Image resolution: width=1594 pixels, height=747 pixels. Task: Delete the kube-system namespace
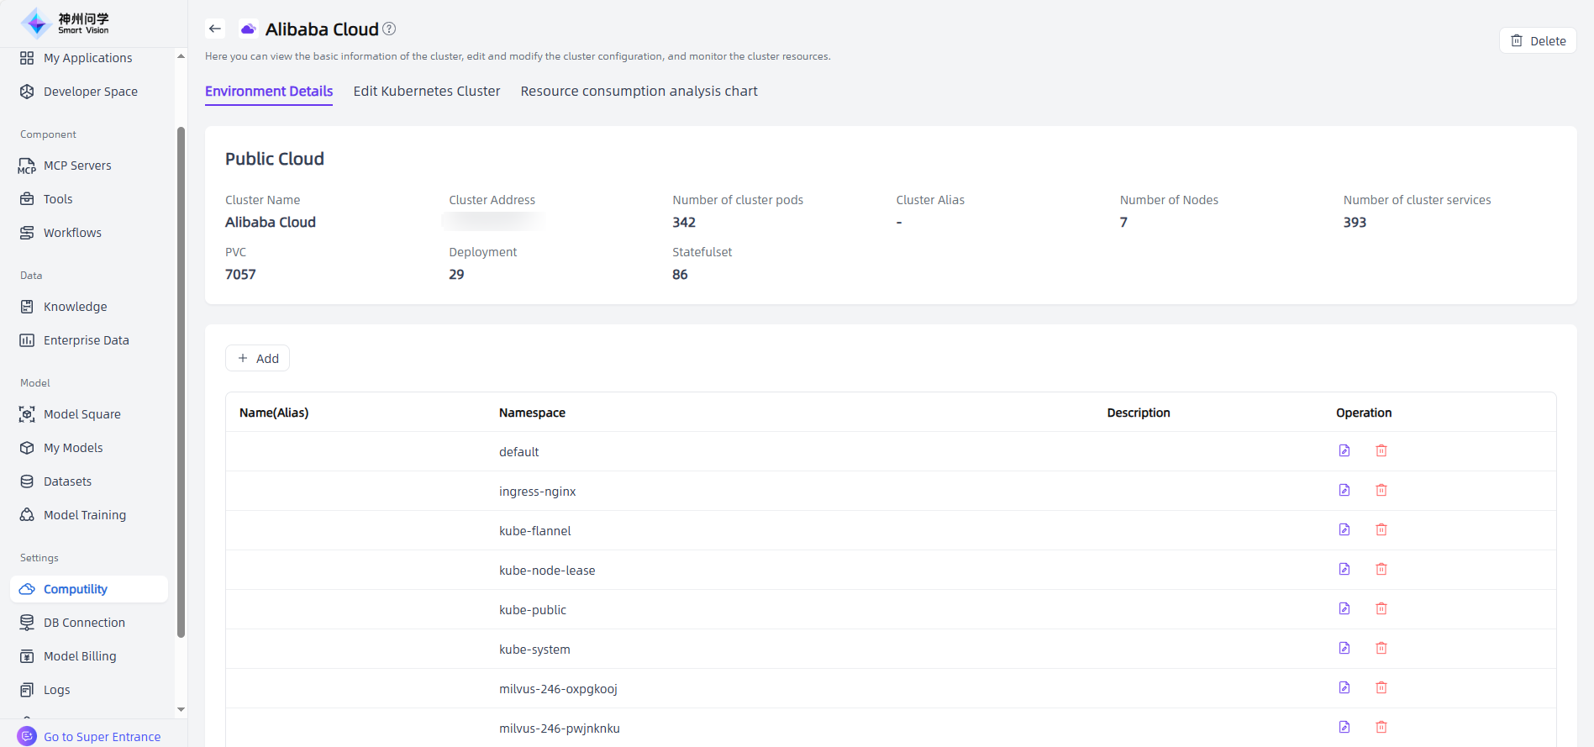(x=1381, y=649)
